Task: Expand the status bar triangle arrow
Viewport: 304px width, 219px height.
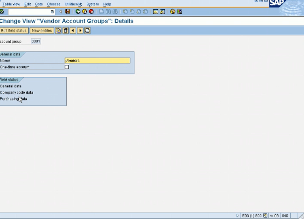Action: (x=238, y=215)
